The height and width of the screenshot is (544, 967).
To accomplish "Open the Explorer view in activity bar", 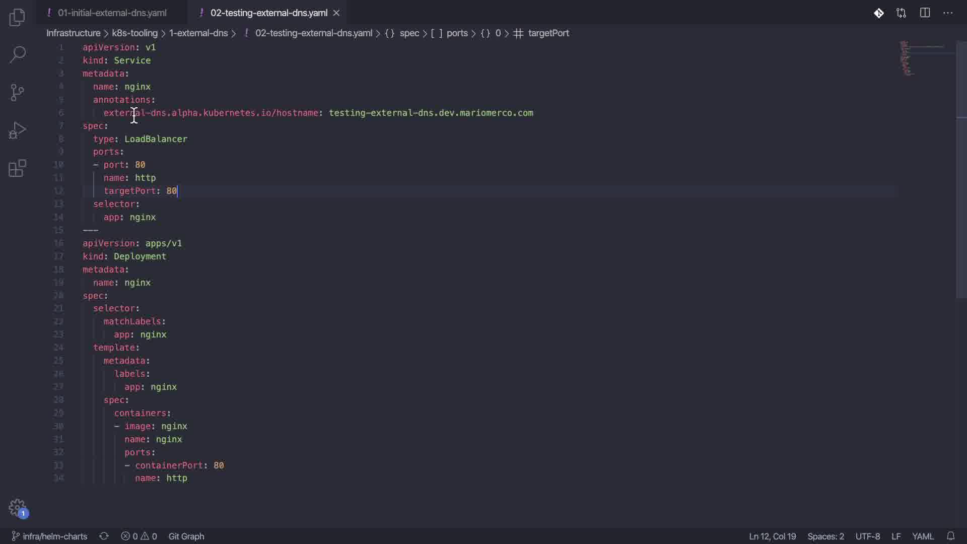I will (17, 18).
